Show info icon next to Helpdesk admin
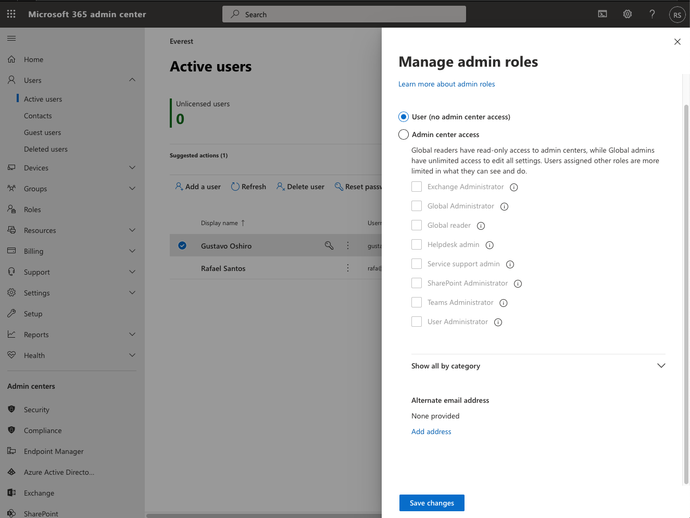The height and width of the screenshot is (518, 690). pyautogui.click(x=490, y=245)
